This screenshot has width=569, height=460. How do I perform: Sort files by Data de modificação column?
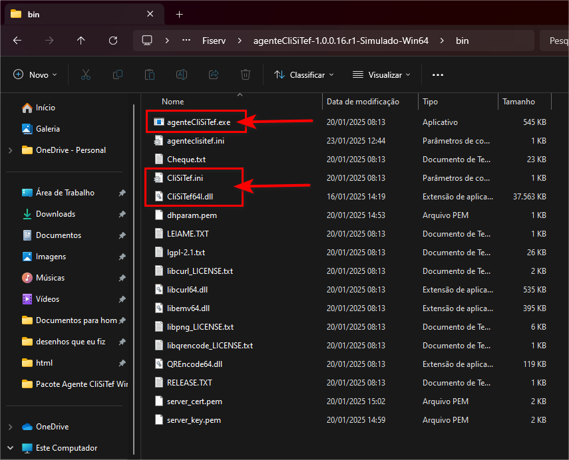pyautogui.click(x=363, y=102)
